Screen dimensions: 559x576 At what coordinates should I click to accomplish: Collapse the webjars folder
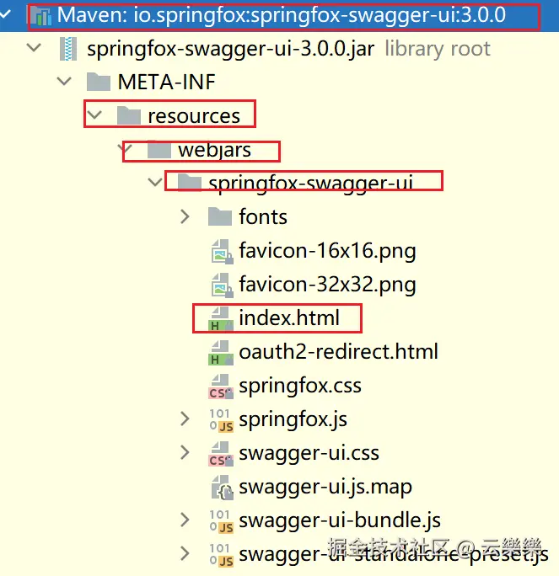coord(125,148)
